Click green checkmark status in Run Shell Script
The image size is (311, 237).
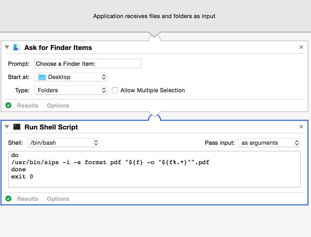(x=9, y=199)
